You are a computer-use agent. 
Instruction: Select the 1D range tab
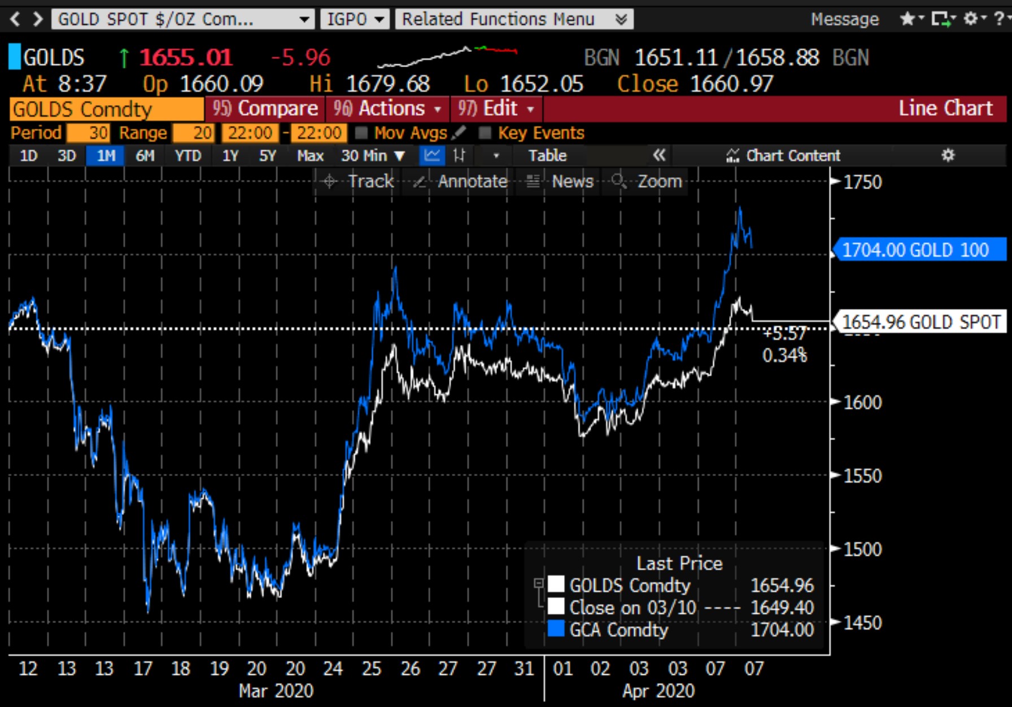(x=29, y=155)
